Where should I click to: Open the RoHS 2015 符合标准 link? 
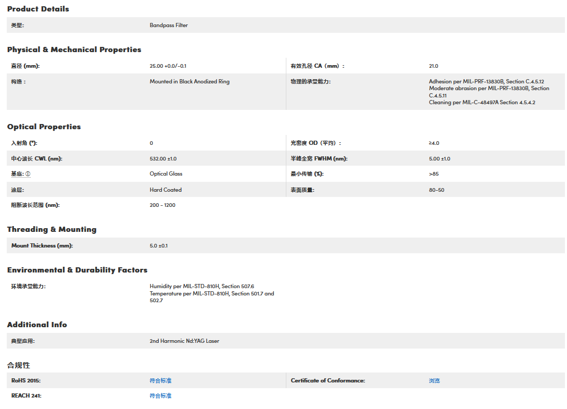point(160,381)
